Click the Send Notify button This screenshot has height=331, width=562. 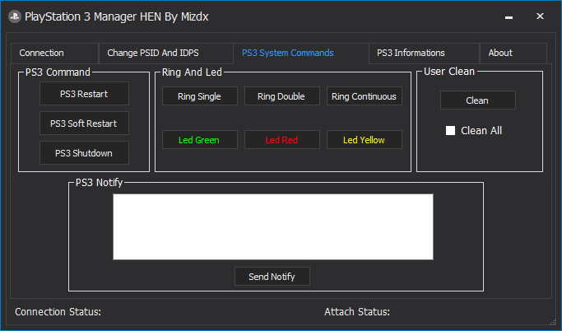point(272,277)
